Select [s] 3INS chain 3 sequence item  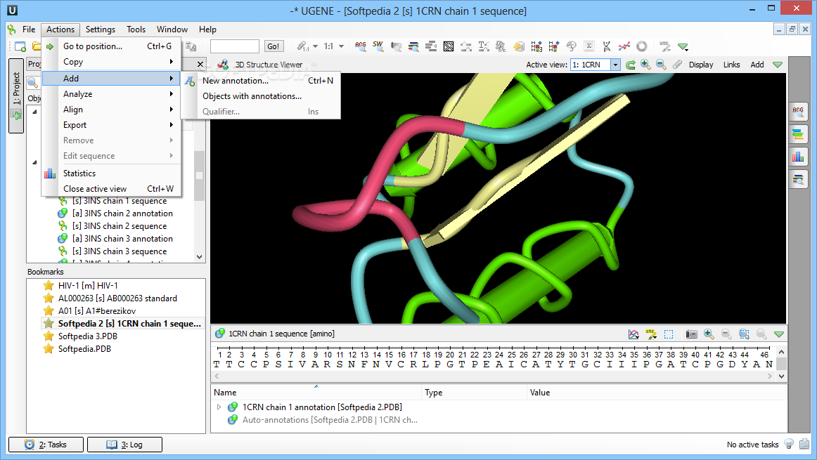pos(120,251)
